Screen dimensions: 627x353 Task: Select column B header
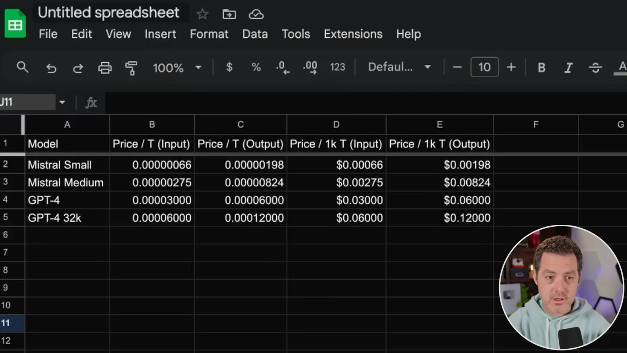[152, 125]
